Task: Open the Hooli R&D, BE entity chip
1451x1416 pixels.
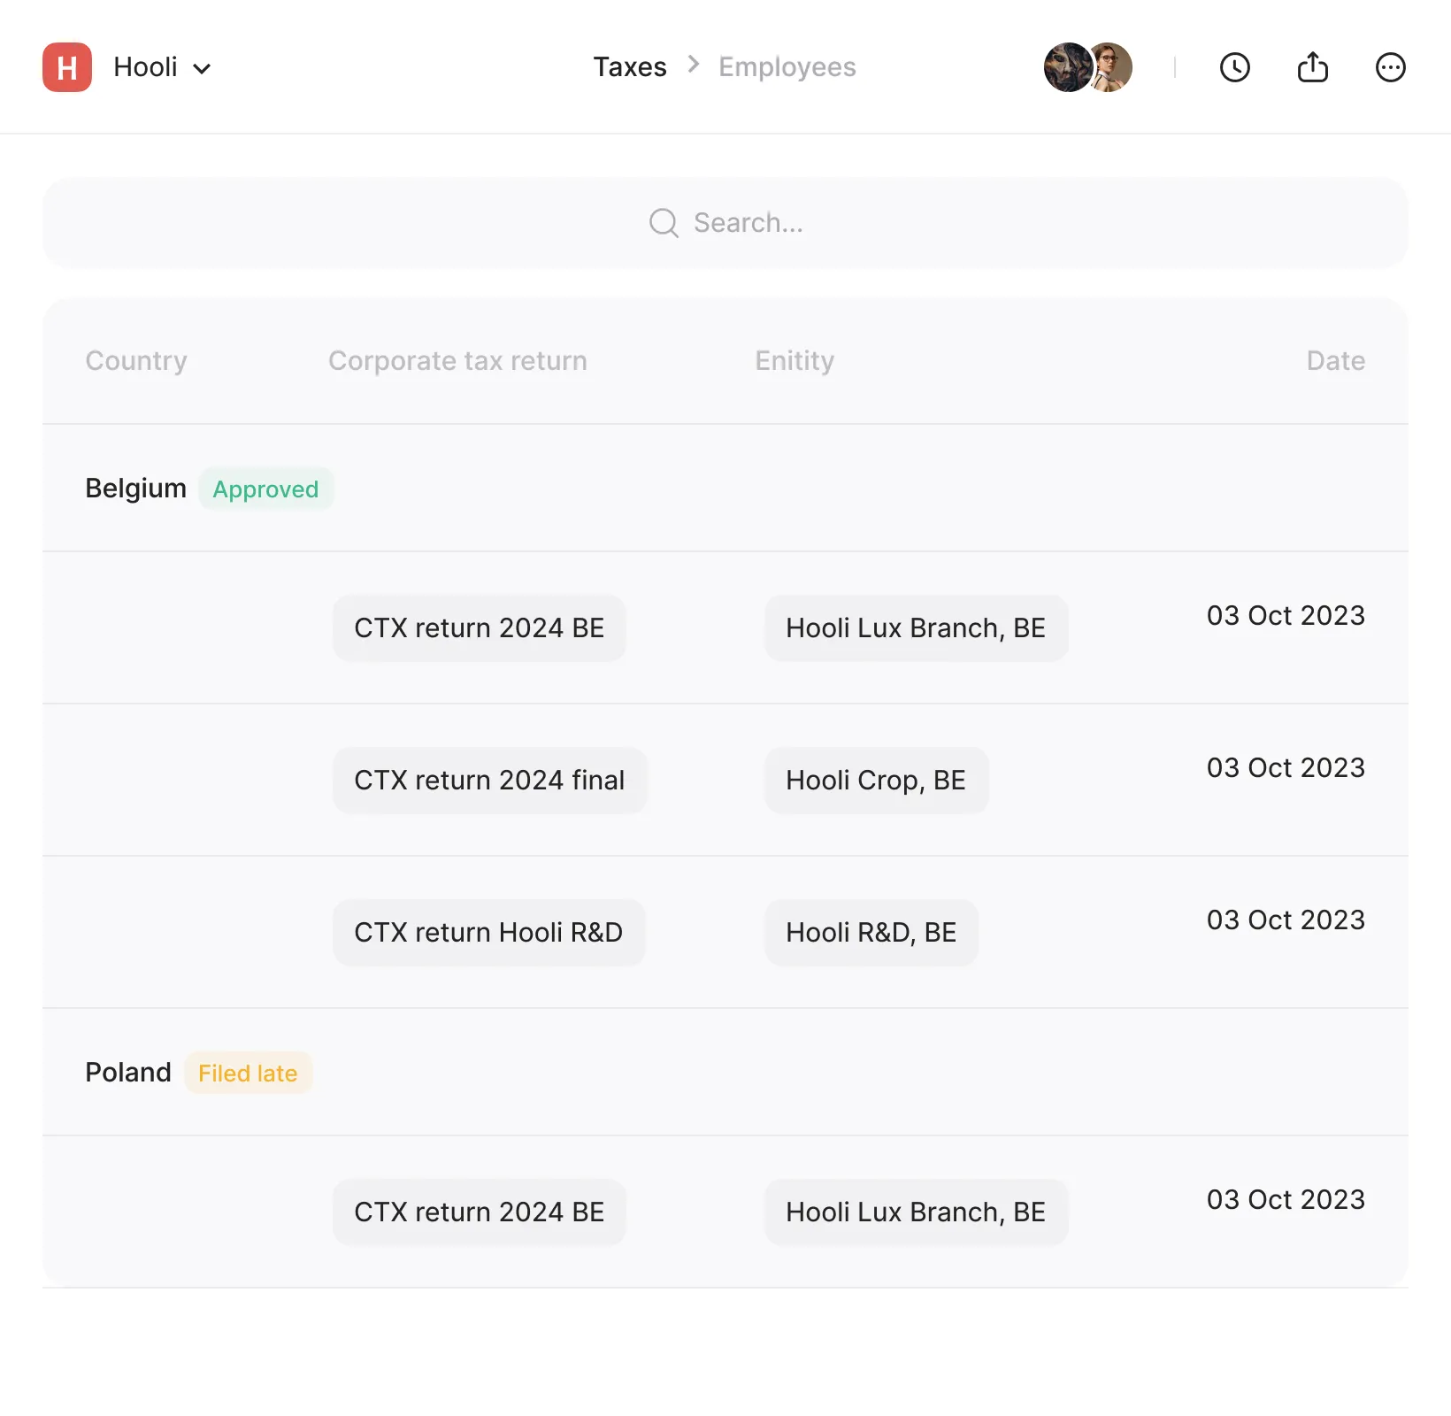Action: [871, 933]
